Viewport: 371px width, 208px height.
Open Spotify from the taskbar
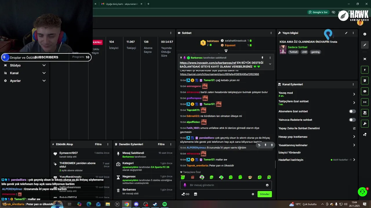pyautogui.click(x=165, y=204)
